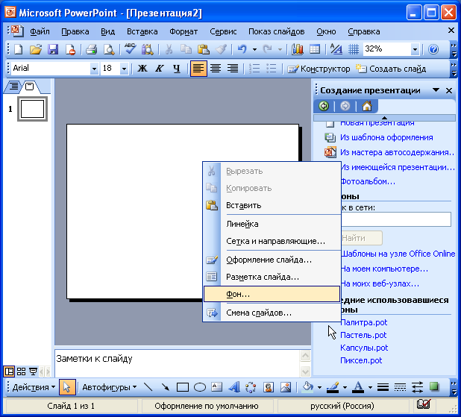This screenshot has height=417, width=461.
Task: Click the Создать слайд button
Action: pyautogui.click(x=391, y=69)
